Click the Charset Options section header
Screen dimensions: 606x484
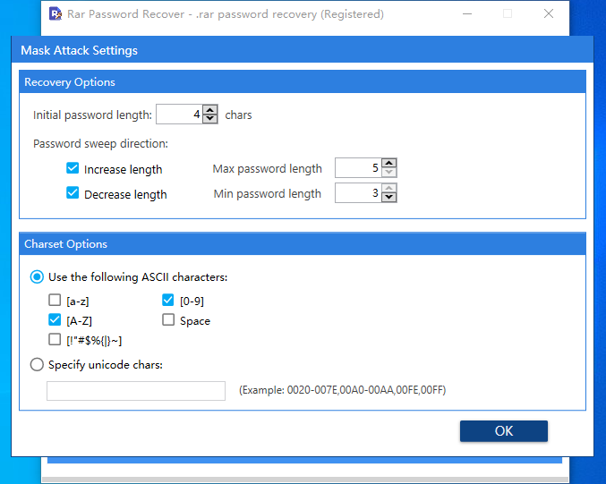303,243
